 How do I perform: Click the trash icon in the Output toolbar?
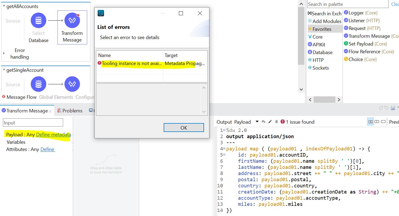point(277,122)
